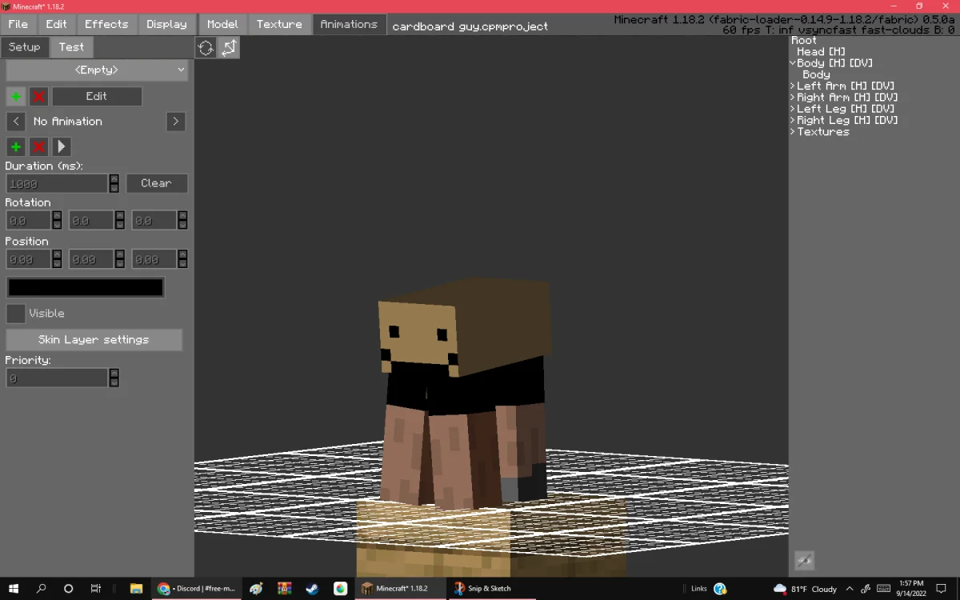Screen dimensions: 960x600
Task: Expand the Right Arm [H] [DV] node
Action: pos(793,98)
